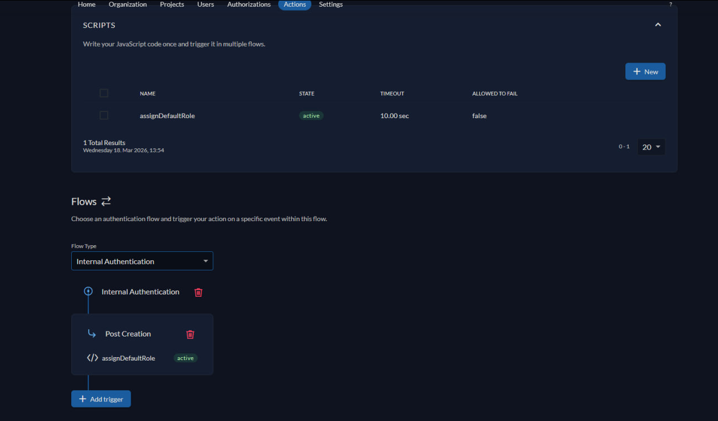718x421 pixels.
Task: Collapse the Scripts panel with the chevron
Action: tap(658, 25)
